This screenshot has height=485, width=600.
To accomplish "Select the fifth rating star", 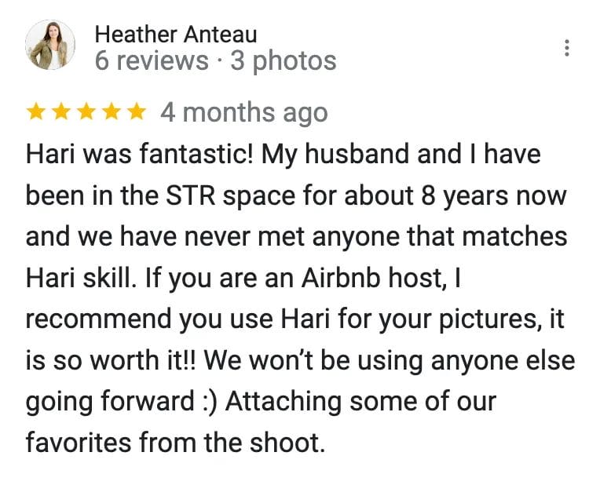I will (x=137, y=111).
